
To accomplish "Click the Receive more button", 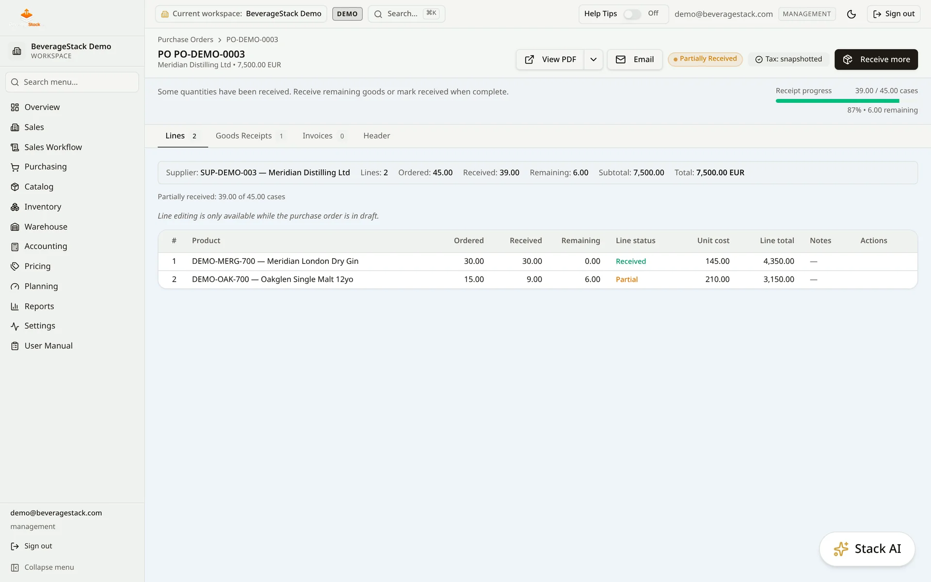I will [876, 59].
